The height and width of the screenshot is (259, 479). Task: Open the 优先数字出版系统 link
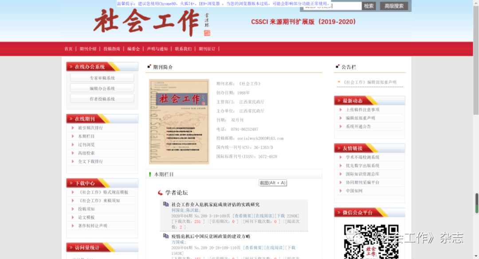(363, 166)
